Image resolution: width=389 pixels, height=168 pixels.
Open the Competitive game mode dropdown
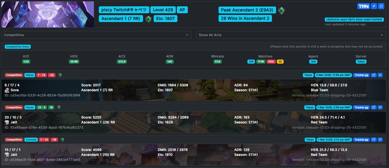pyautogui.click(x=96, y=35)
